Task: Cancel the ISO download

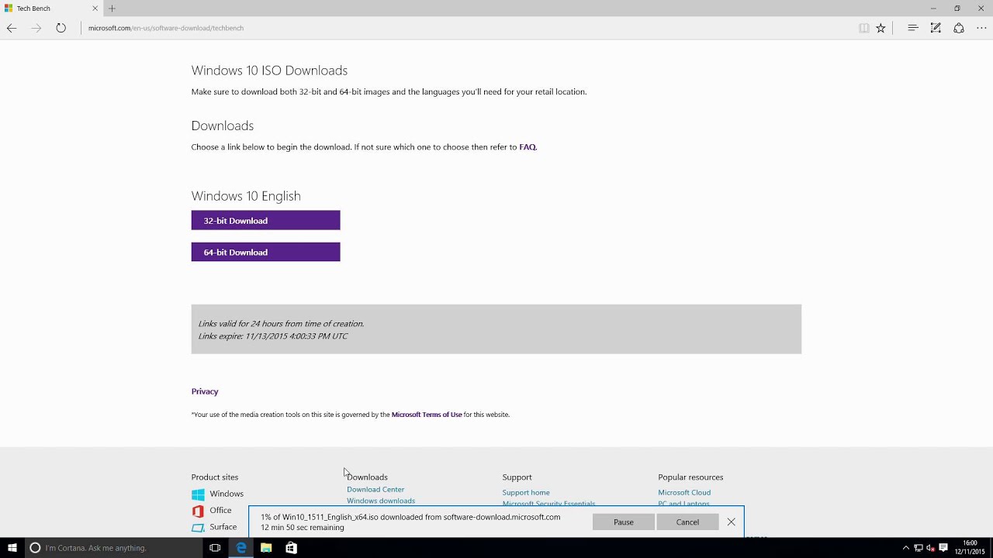Action: click(687, 522)
